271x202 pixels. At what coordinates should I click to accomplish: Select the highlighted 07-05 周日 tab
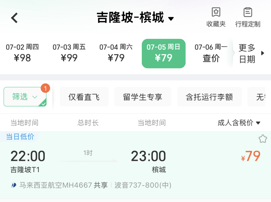click(164, 53)
